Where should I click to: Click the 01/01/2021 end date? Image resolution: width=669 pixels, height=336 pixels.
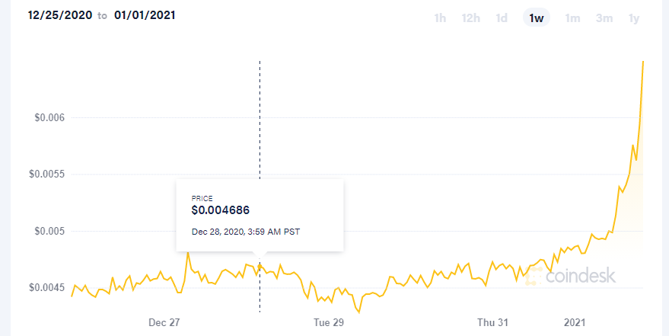145,15
